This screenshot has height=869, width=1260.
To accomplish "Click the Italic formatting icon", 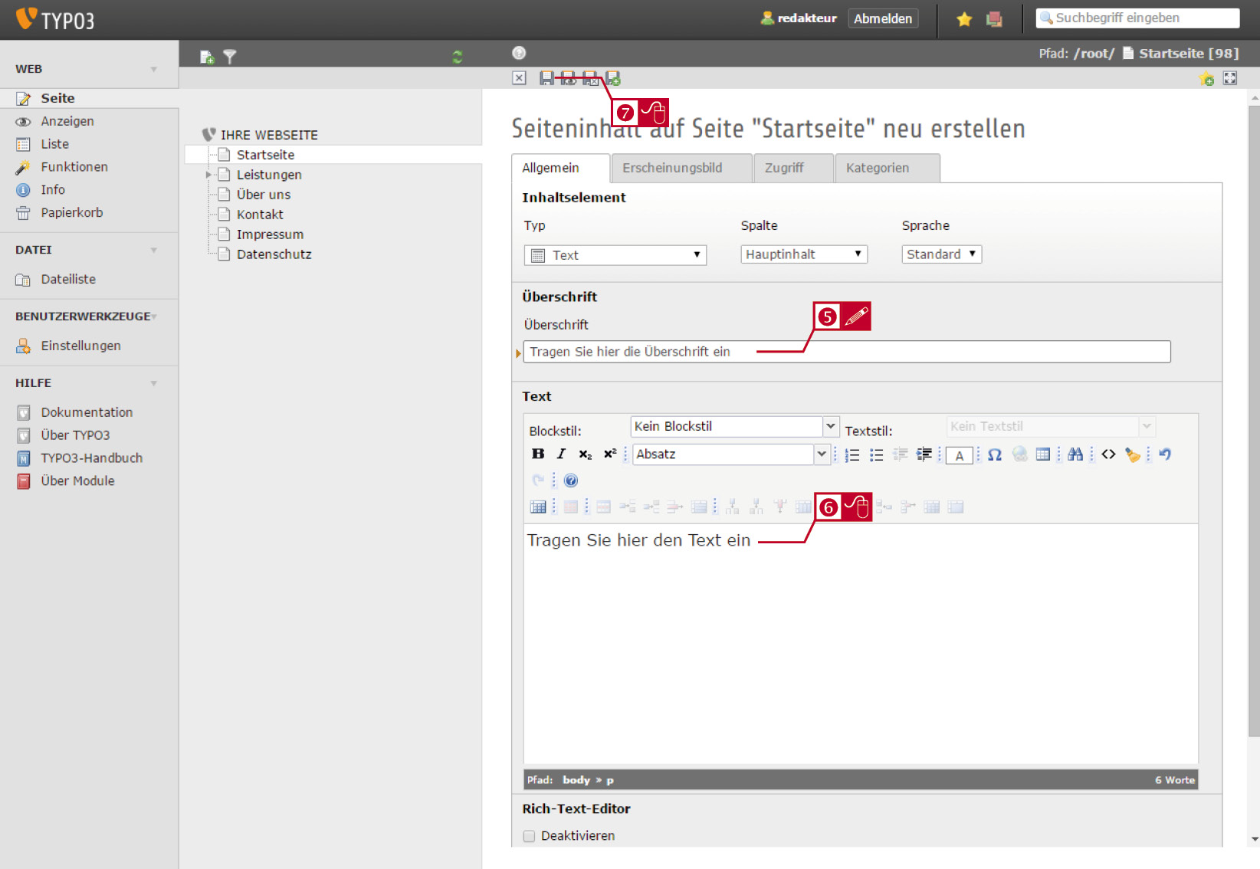I will 561,454.
